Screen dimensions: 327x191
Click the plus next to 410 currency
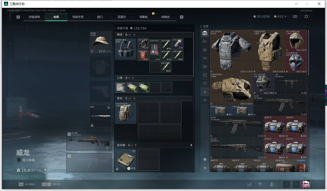[x=285, y=17]
